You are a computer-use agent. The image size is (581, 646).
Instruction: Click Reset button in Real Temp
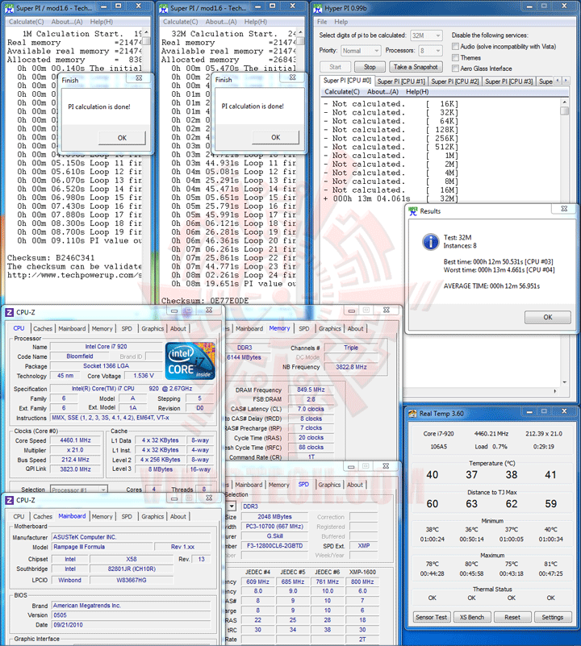(512, 617)
